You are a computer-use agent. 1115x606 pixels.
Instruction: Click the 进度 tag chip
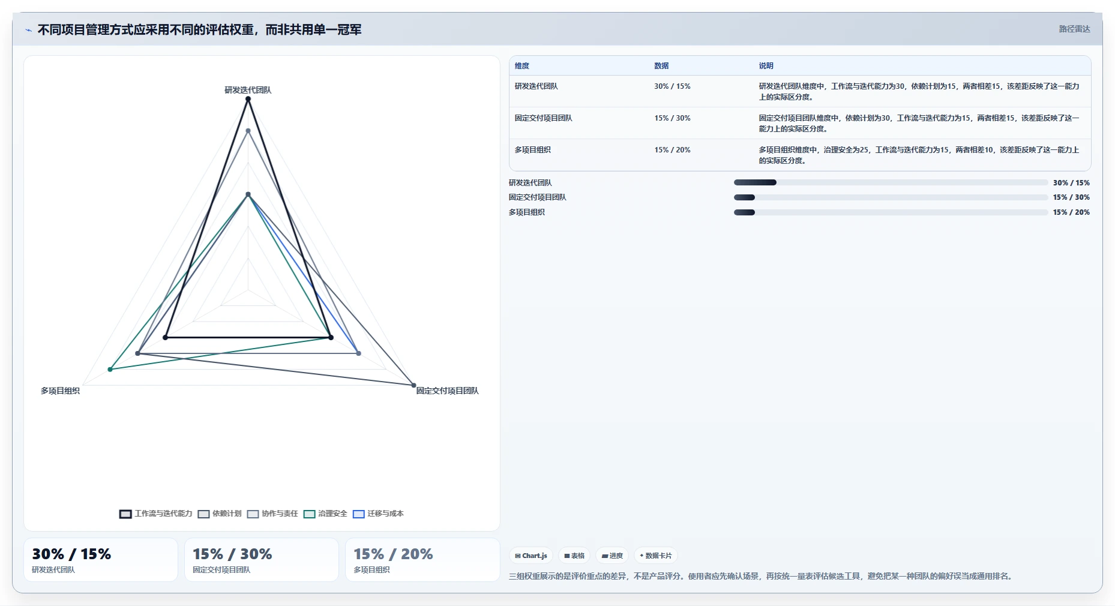[612, 556]
